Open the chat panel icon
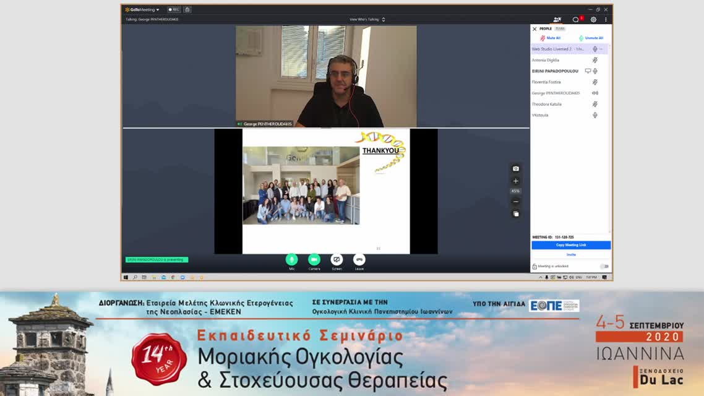The width and height of the screenshot is (704, 396). (575, 20)
